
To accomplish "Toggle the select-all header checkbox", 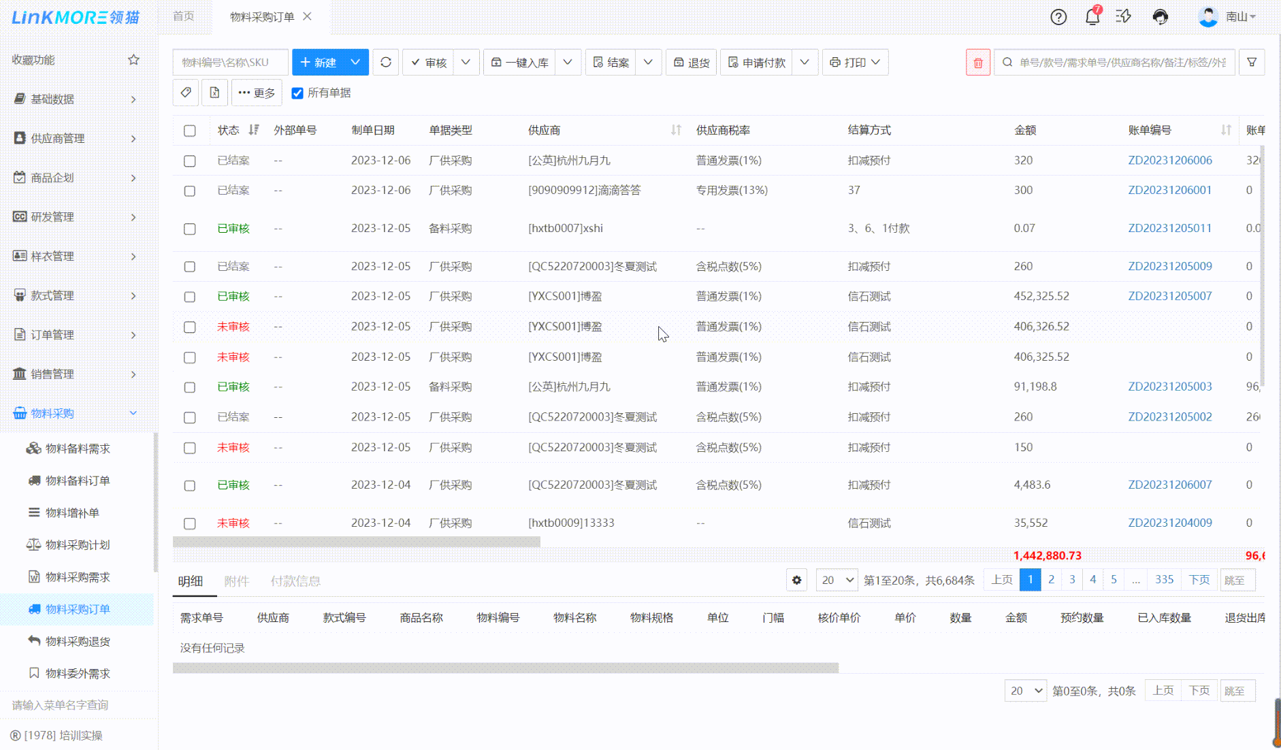I will point(190,131).
